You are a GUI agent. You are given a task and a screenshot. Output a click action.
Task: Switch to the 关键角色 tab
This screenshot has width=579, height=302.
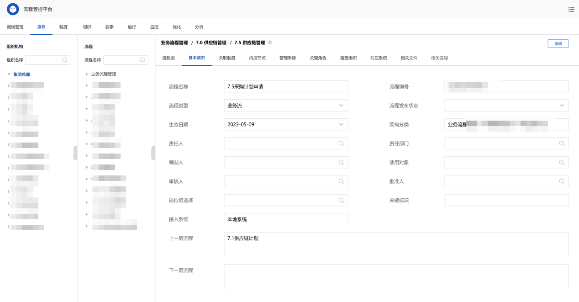(x=318, y=58)
